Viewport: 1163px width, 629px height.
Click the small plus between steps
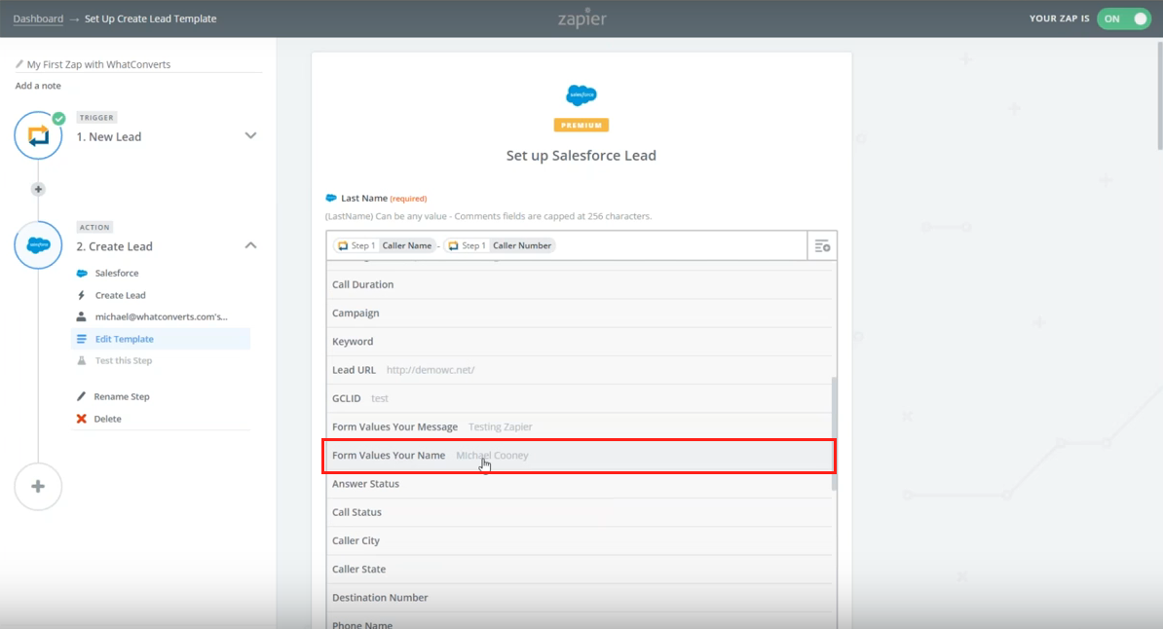pos(38,189)
